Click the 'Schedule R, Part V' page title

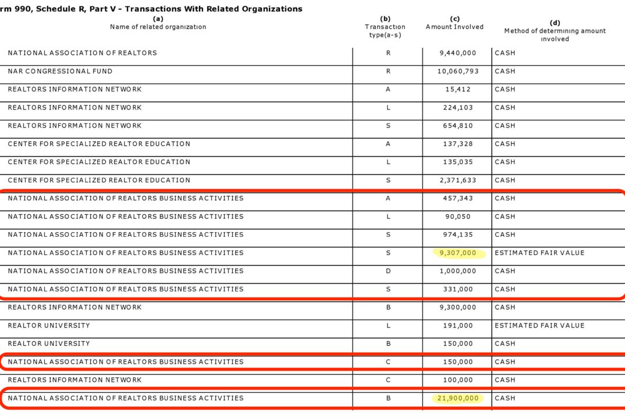(151, 9)
